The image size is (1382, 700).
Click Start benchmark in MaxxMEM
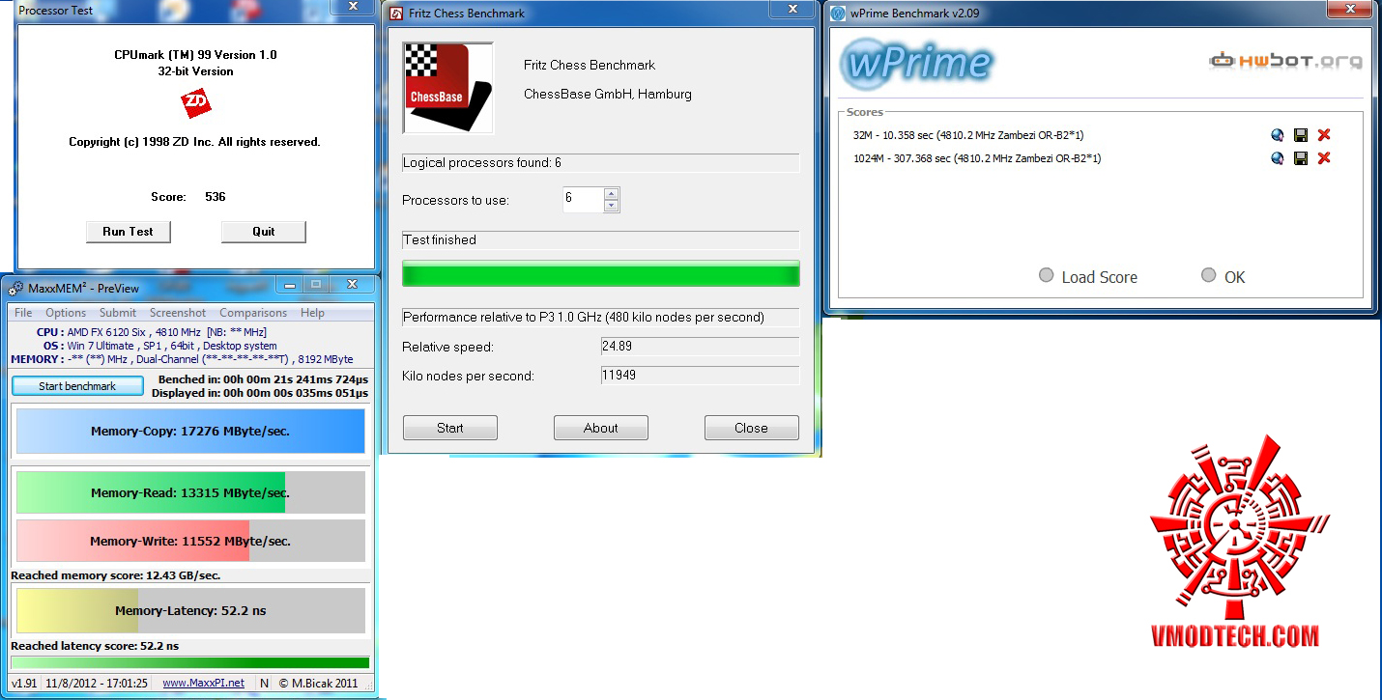point(77,386)
